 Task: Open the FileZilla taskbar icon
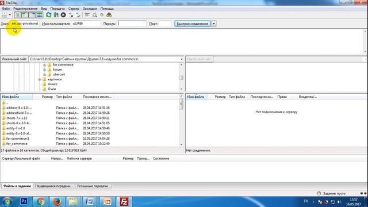coord(124,202)
